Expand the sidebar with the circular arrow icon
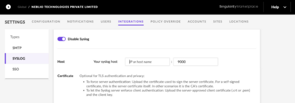This screenshot has height=103, width=295. [8, 7]
